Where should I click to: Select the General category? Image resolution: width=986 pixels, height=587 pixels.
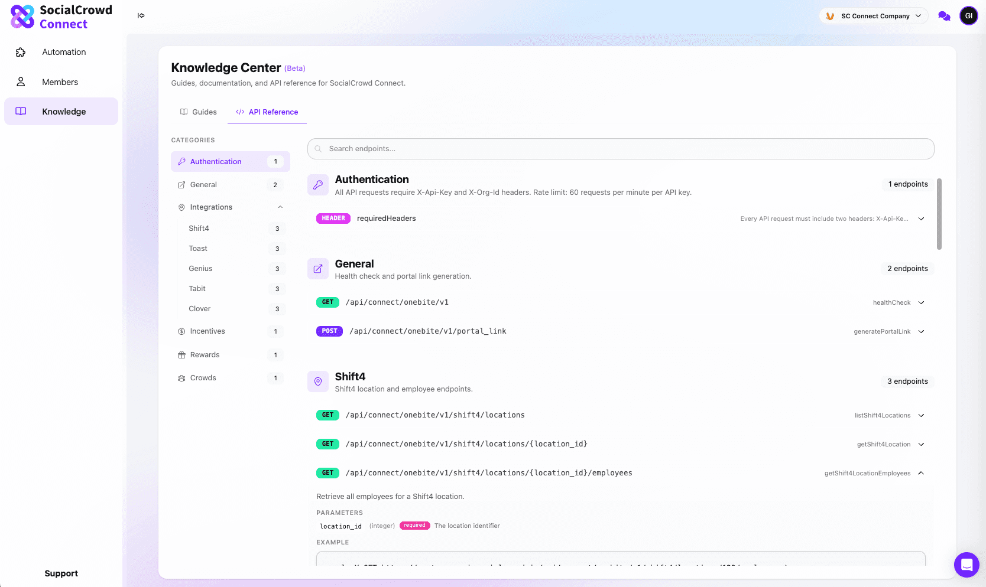231,185
